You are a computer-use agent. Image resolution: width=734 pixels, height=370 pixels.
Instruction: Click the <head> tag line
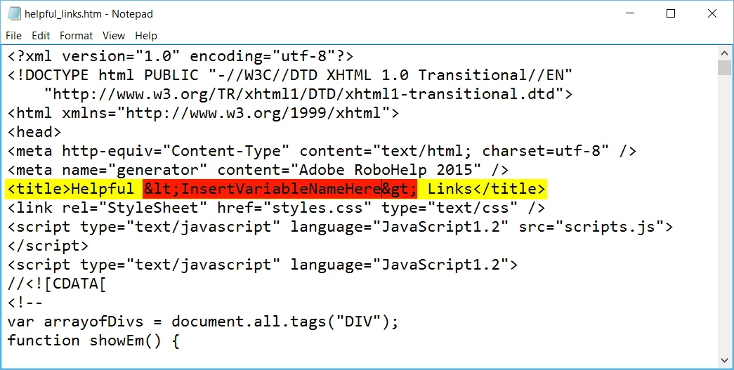(x=34, y=132)
